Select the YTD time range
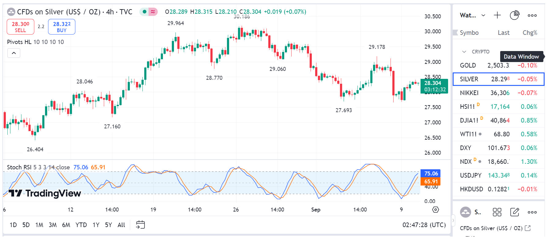 tap(81, 225)
